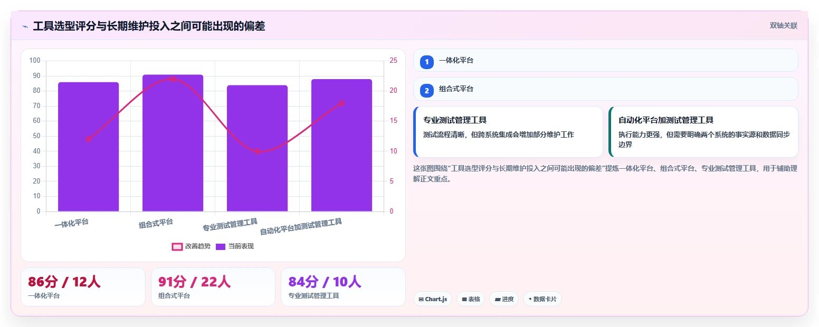819x327 pixels.
Task: Select list item 2 组合式平台
Action: pos(605,89)
